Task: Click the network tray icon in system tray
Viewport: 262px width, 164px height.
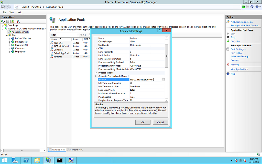Action: click(241, 160)
